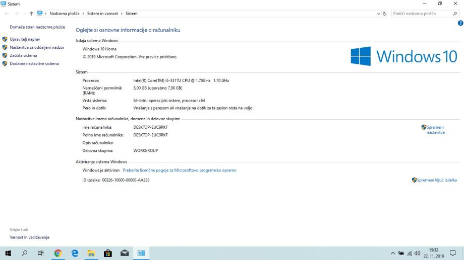Click computer name DESKTOP-EUC9RKF next to Ime računalnika
Screen dimensions: 464x260
[150, 128]
